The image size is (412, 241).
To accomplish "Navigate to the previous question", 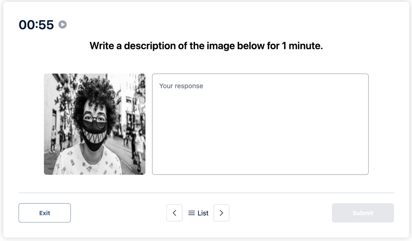I will [x=174, y=213].
